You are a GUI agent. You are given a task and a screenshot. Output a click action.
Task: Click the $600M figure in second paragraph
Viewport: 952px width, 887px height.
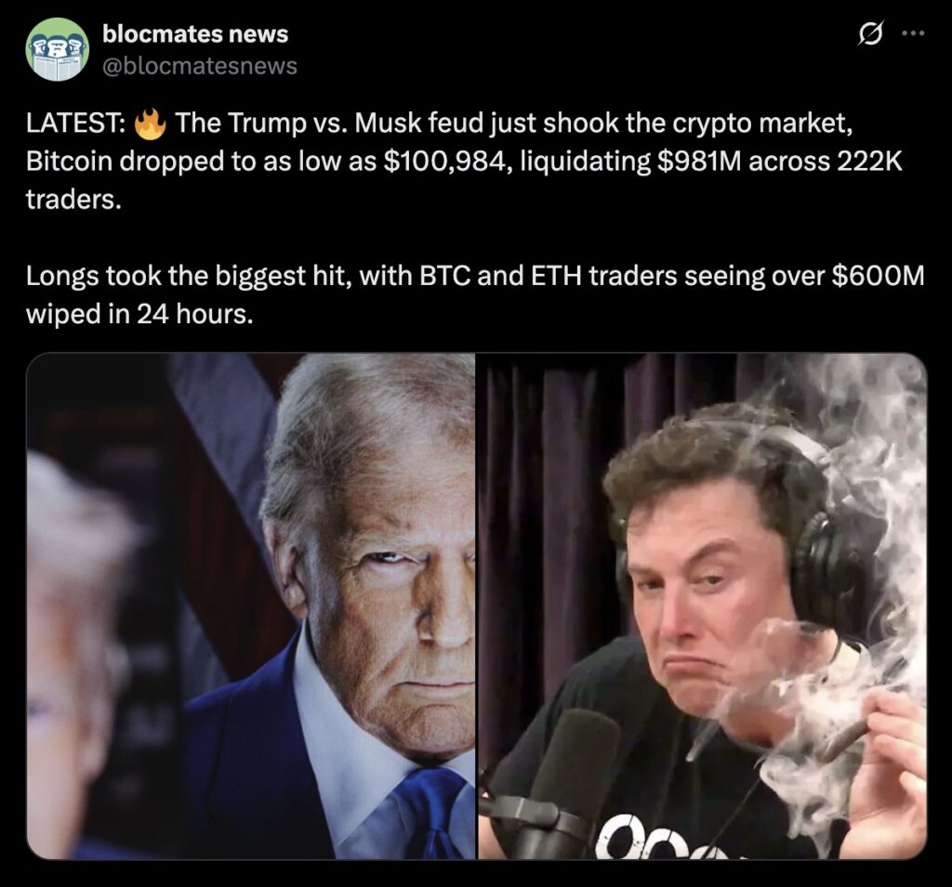tap(878, 276)
